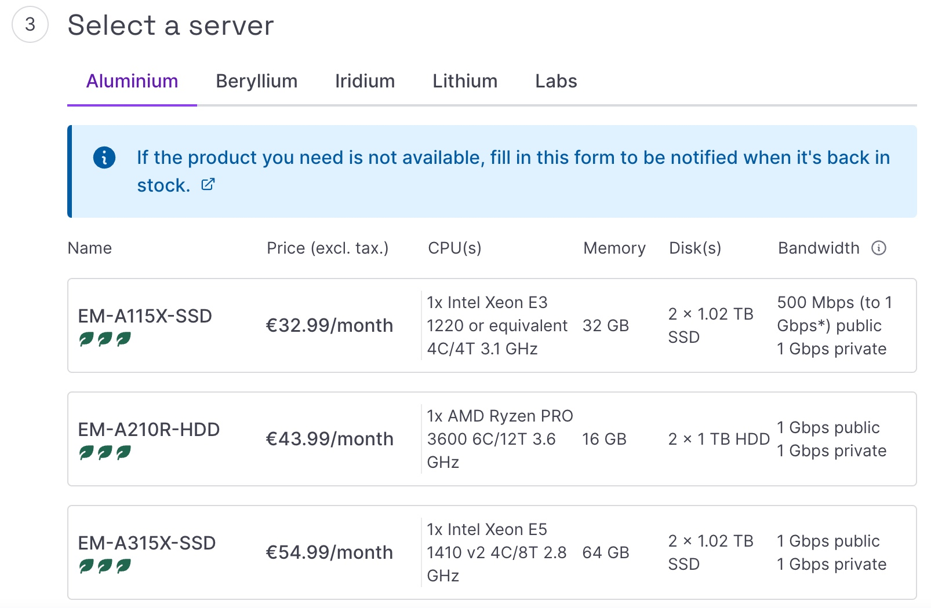Click the external link icon after 'stock.'

pyautogui.click(x=208, y=184)
